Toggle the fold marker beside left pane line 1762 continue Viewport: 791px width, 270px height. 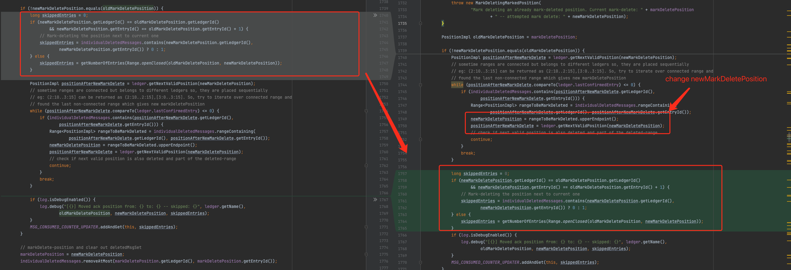[x=366, y=165]
